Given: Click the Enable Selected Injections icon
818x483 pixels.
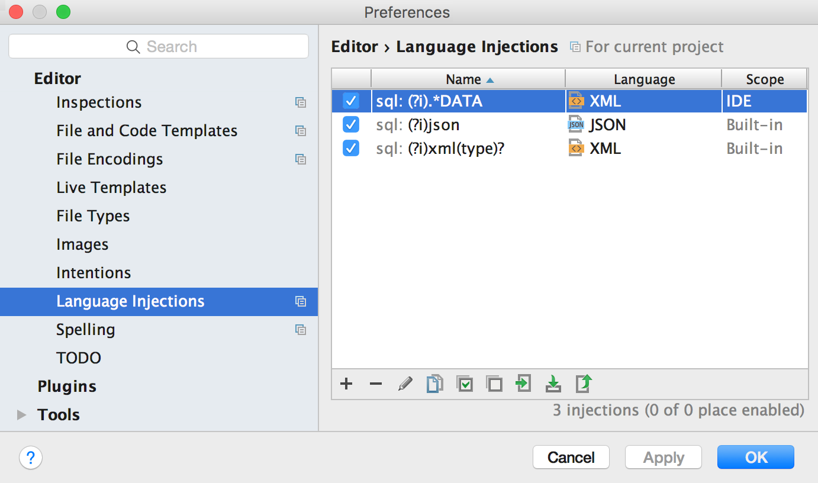Looking at the screenshot, I should 465,384.
